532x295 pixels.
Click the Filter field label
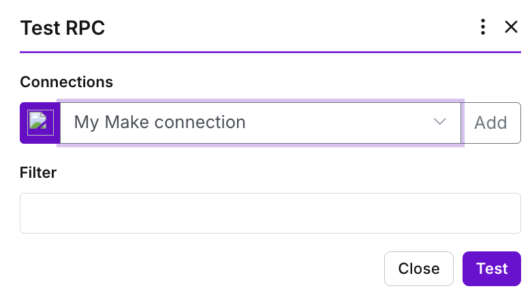click(x=38, y=172)
